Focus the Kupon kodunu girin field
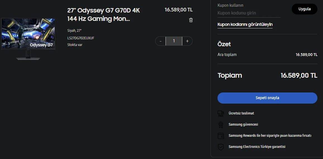This screenshot has width=323, height=159. [249, 13]
